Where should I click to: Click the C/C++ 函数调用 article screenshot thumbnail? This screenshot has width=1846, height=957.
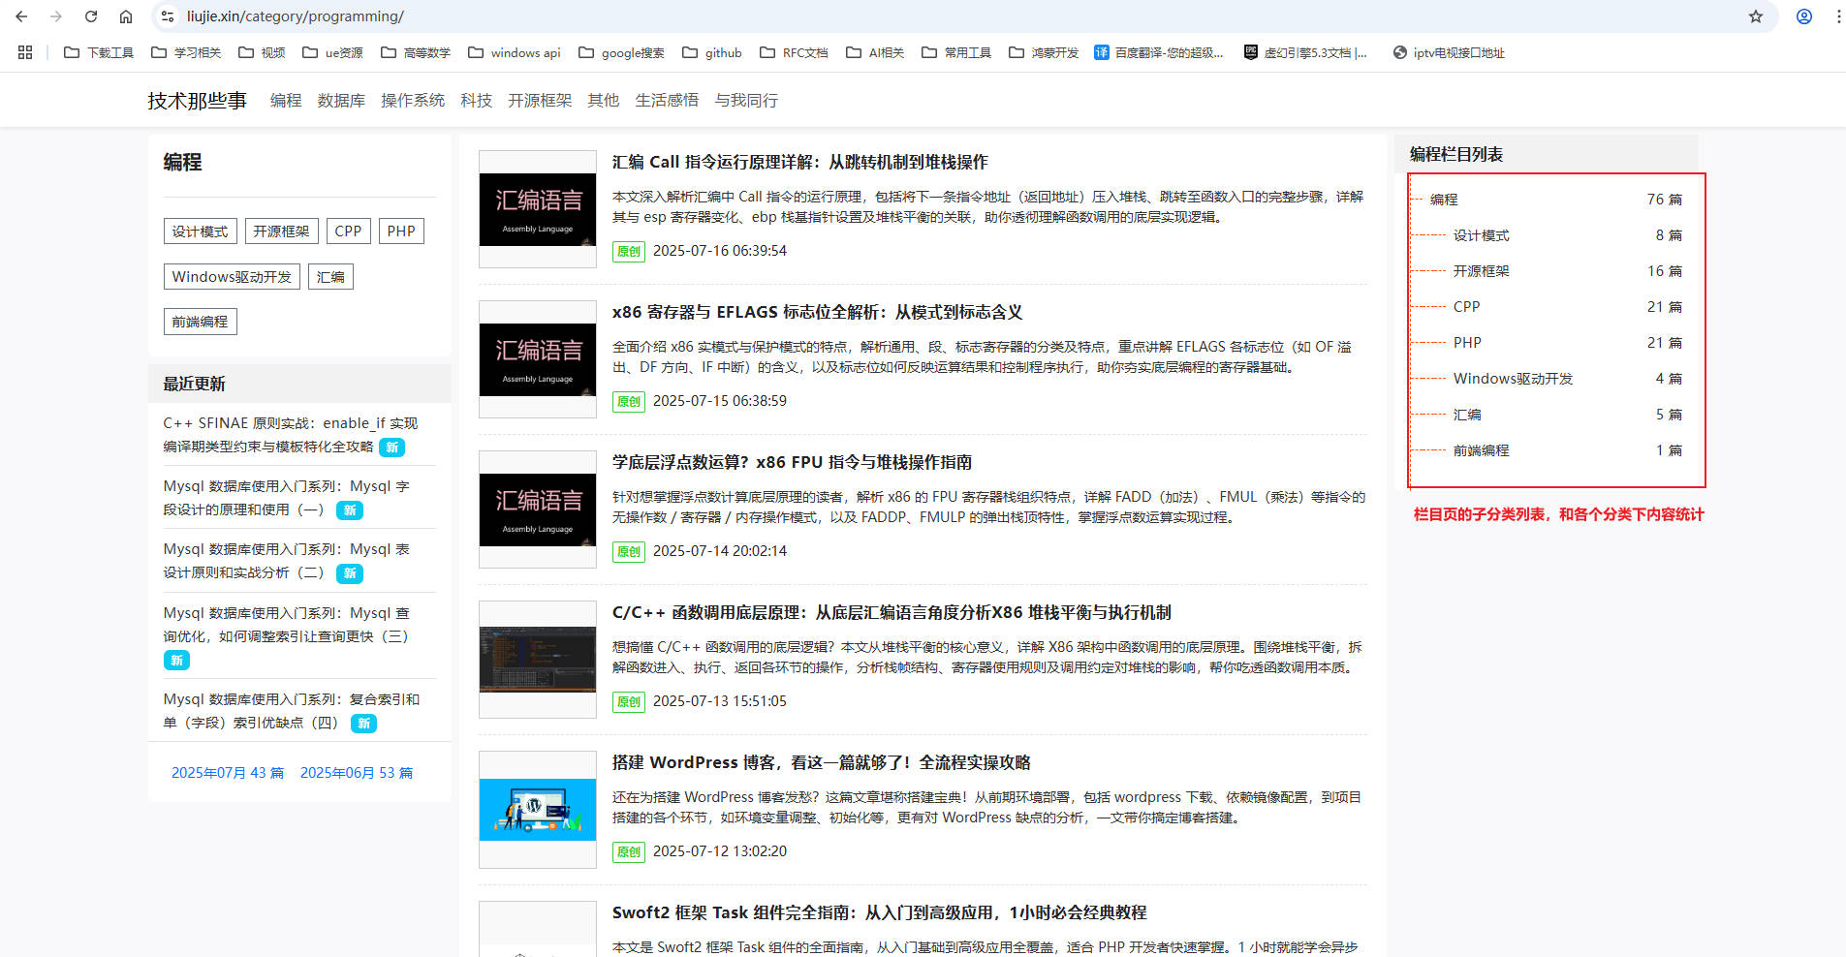click(538, 660)
